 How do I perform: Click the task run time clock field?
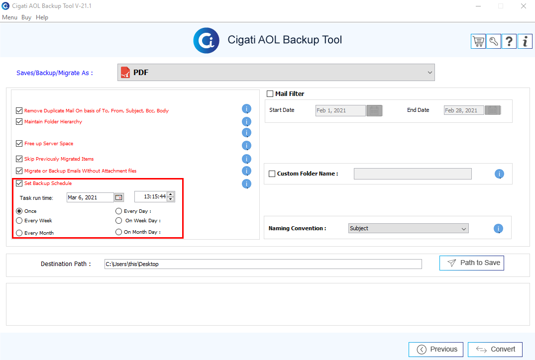tap(151, 197)
